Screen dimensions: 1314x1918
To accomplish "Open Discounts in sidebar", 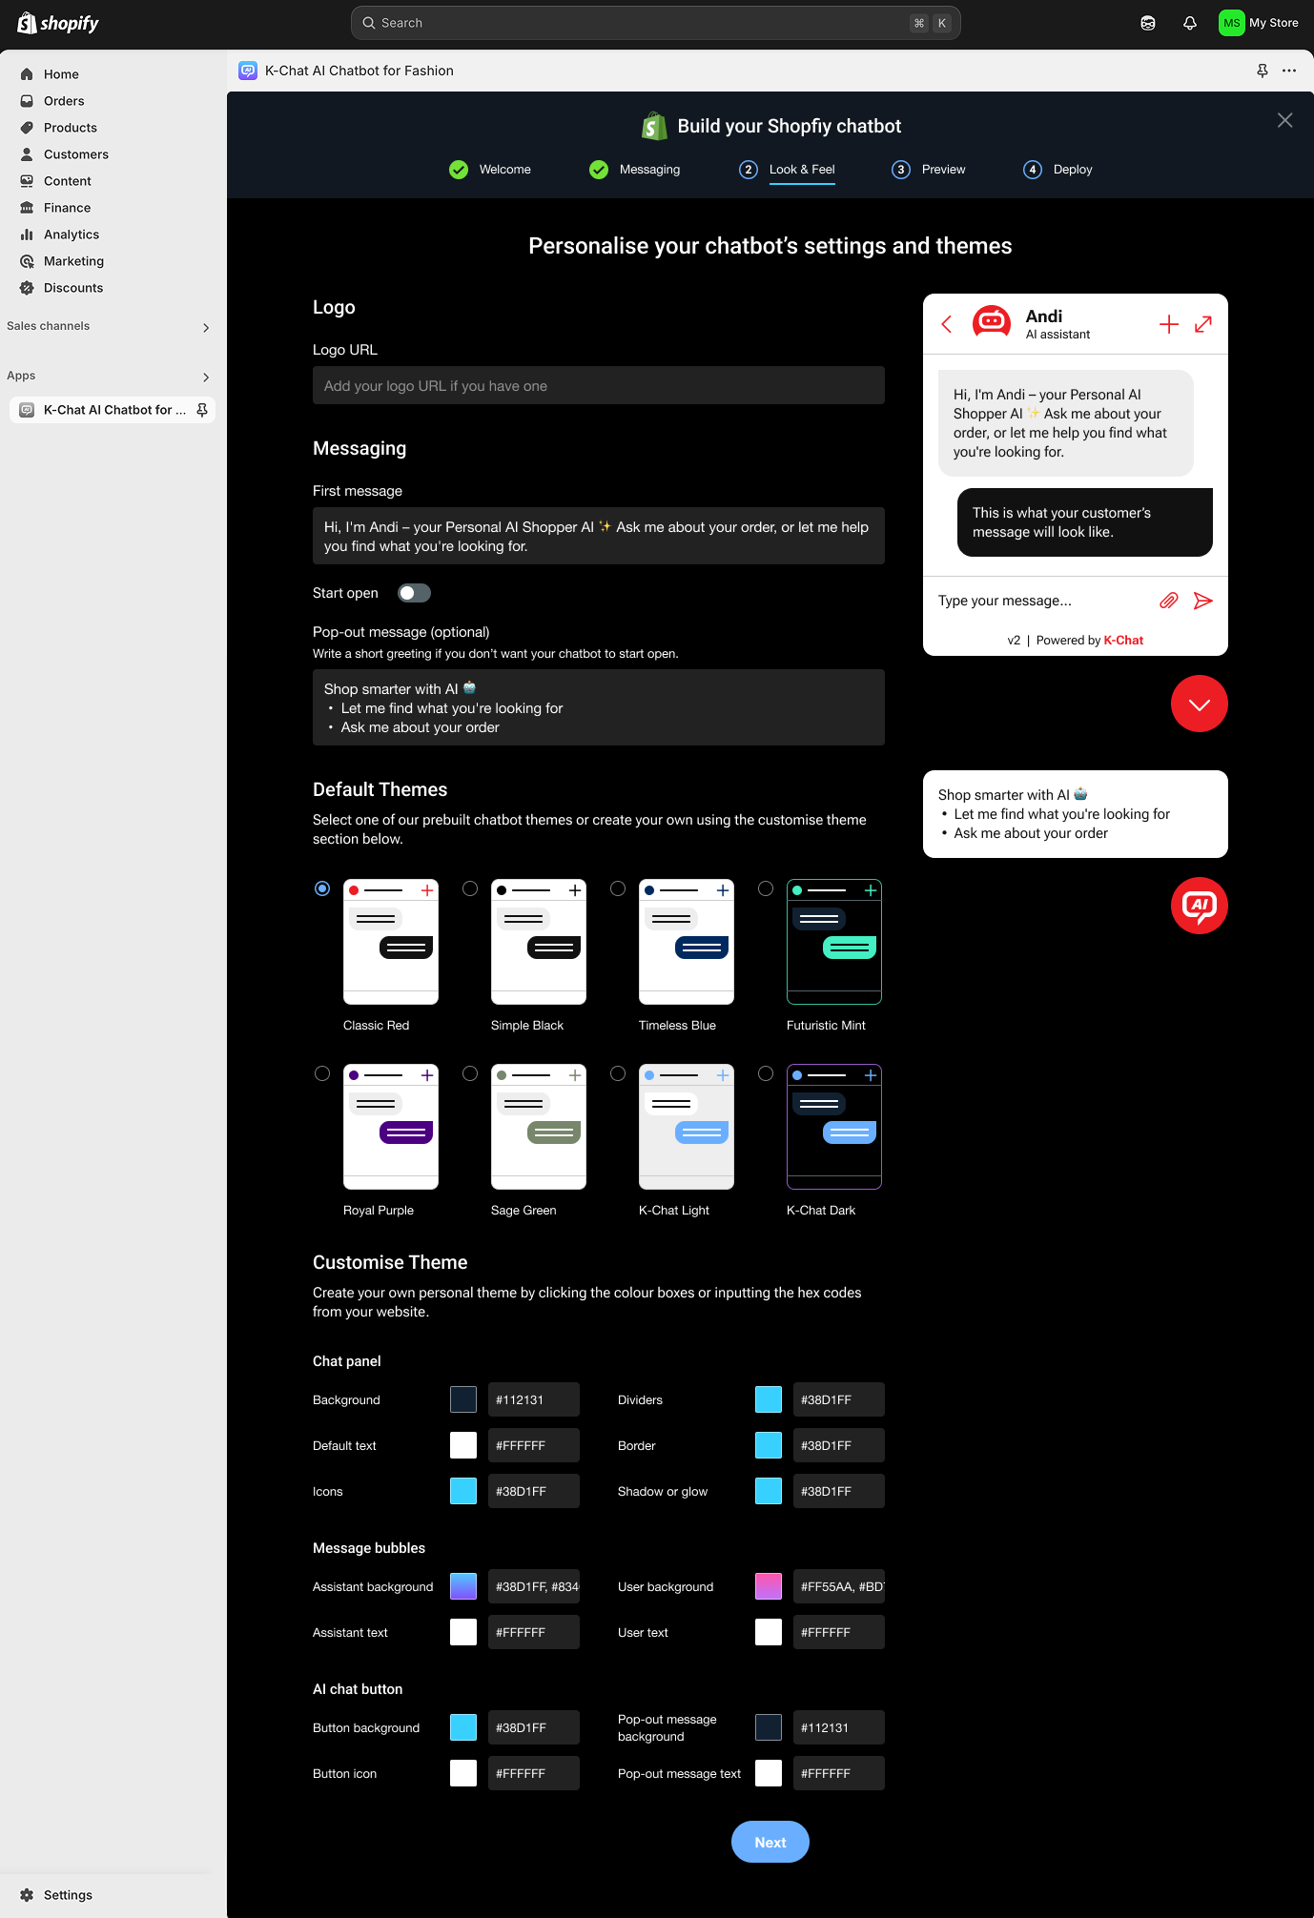I will tap(73, 288).
